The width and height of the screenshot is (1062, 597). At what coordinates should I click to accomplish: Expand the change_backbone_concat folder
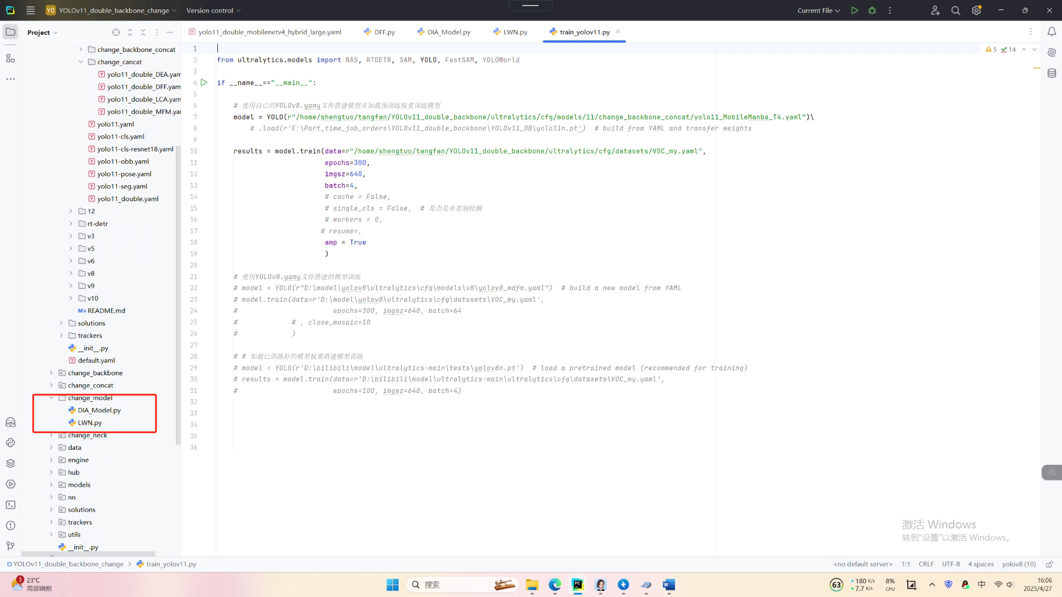tap(81, 50)
